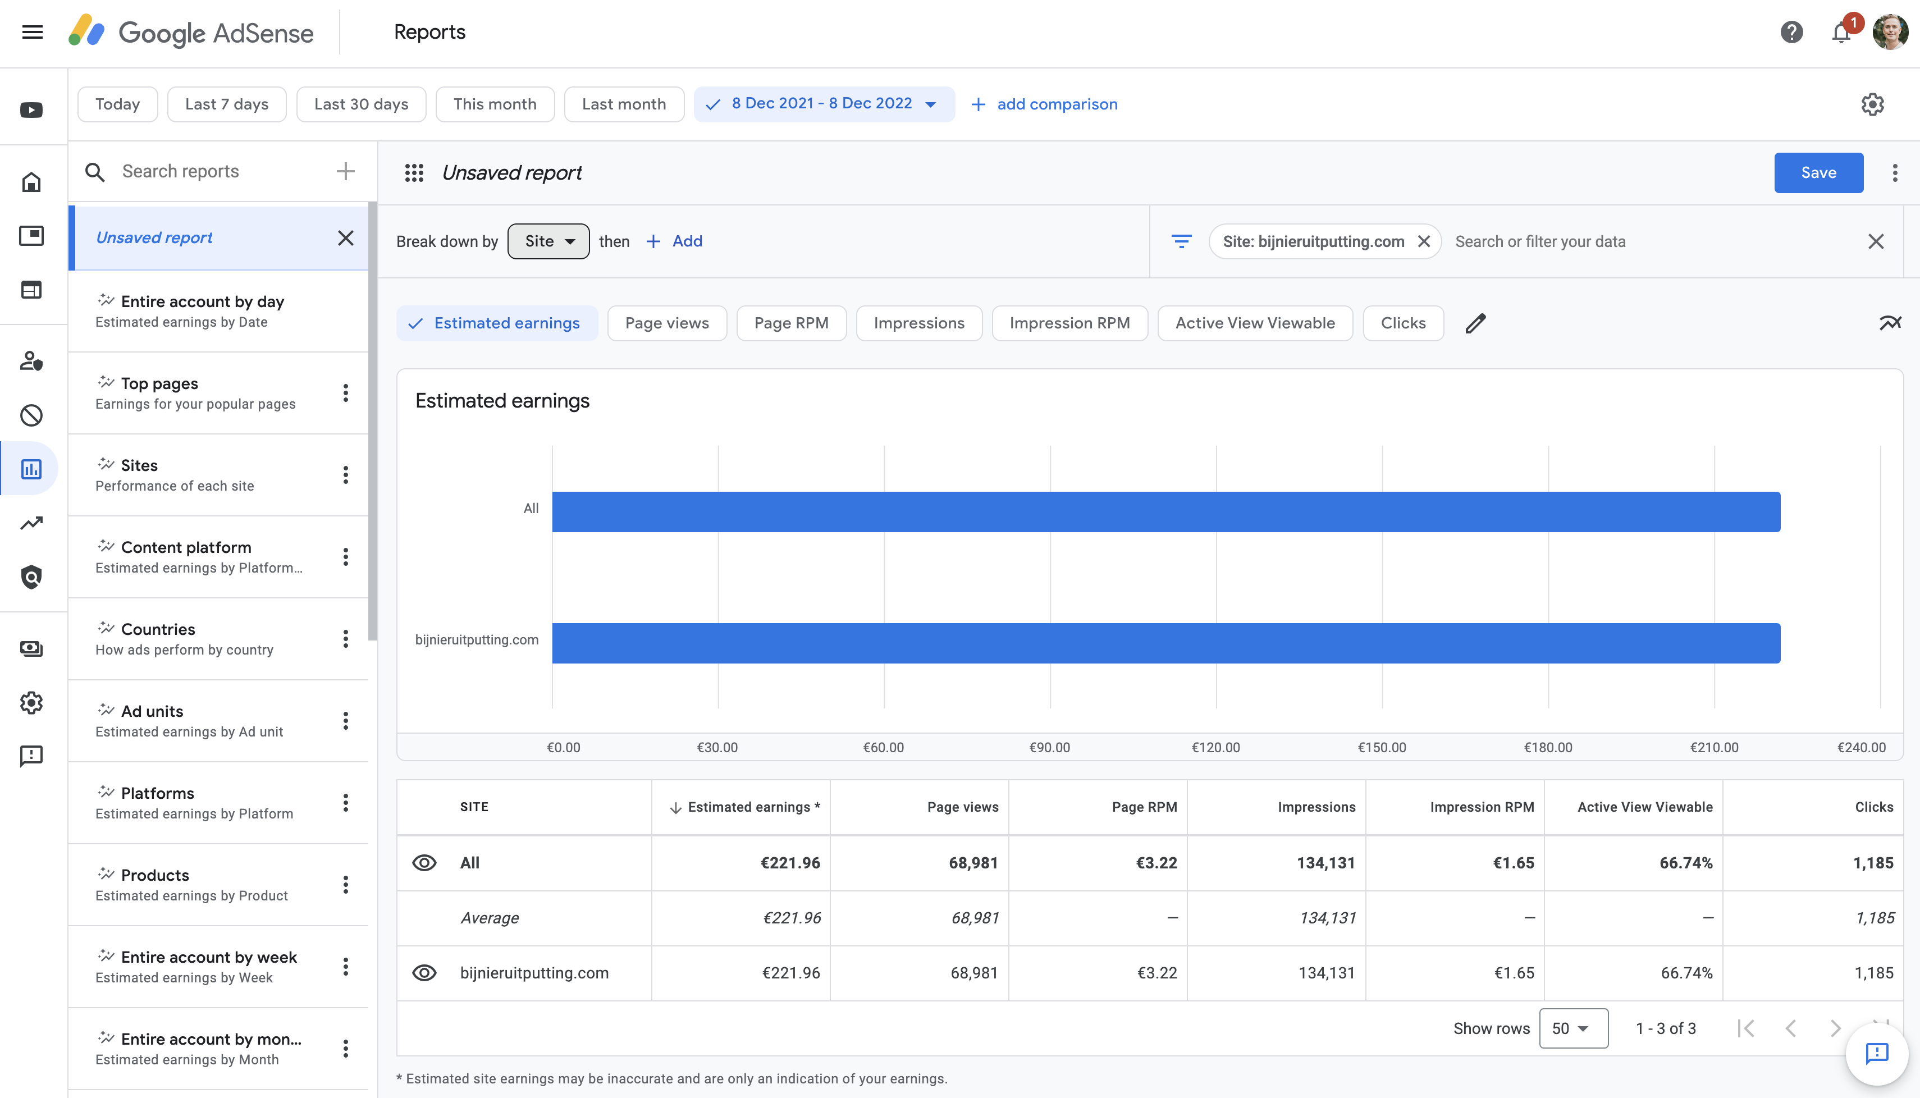The image size is (1920, 1098).
Task: Open the Entire account by day report
Action: coord(219,312)
